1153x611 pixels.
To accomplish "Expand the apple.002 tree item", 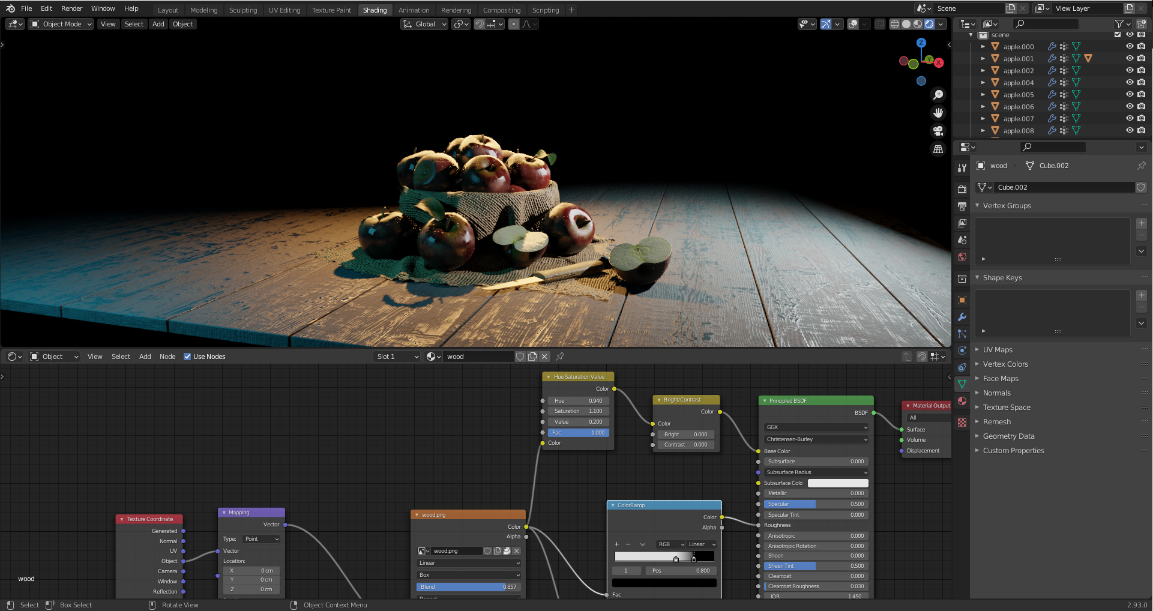I will pyautogui.click(x=983, y=71).
